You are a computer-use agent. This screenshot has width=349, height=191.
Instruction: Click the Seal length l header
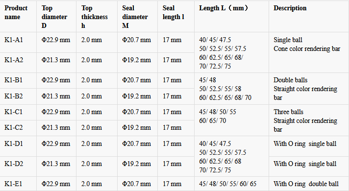pyautogui.click(x=173, y=12)
